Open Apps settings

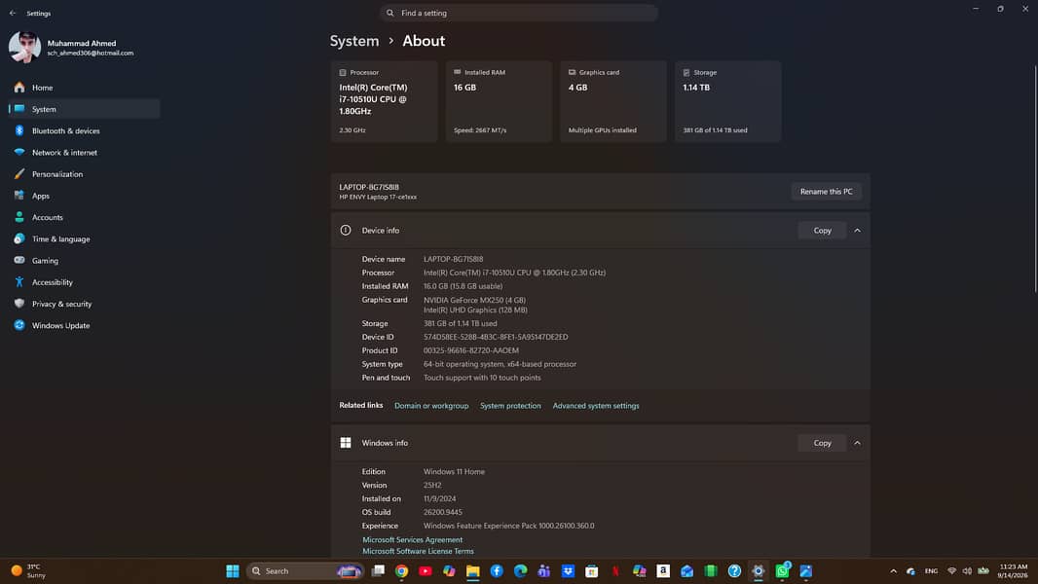(84, 196)
